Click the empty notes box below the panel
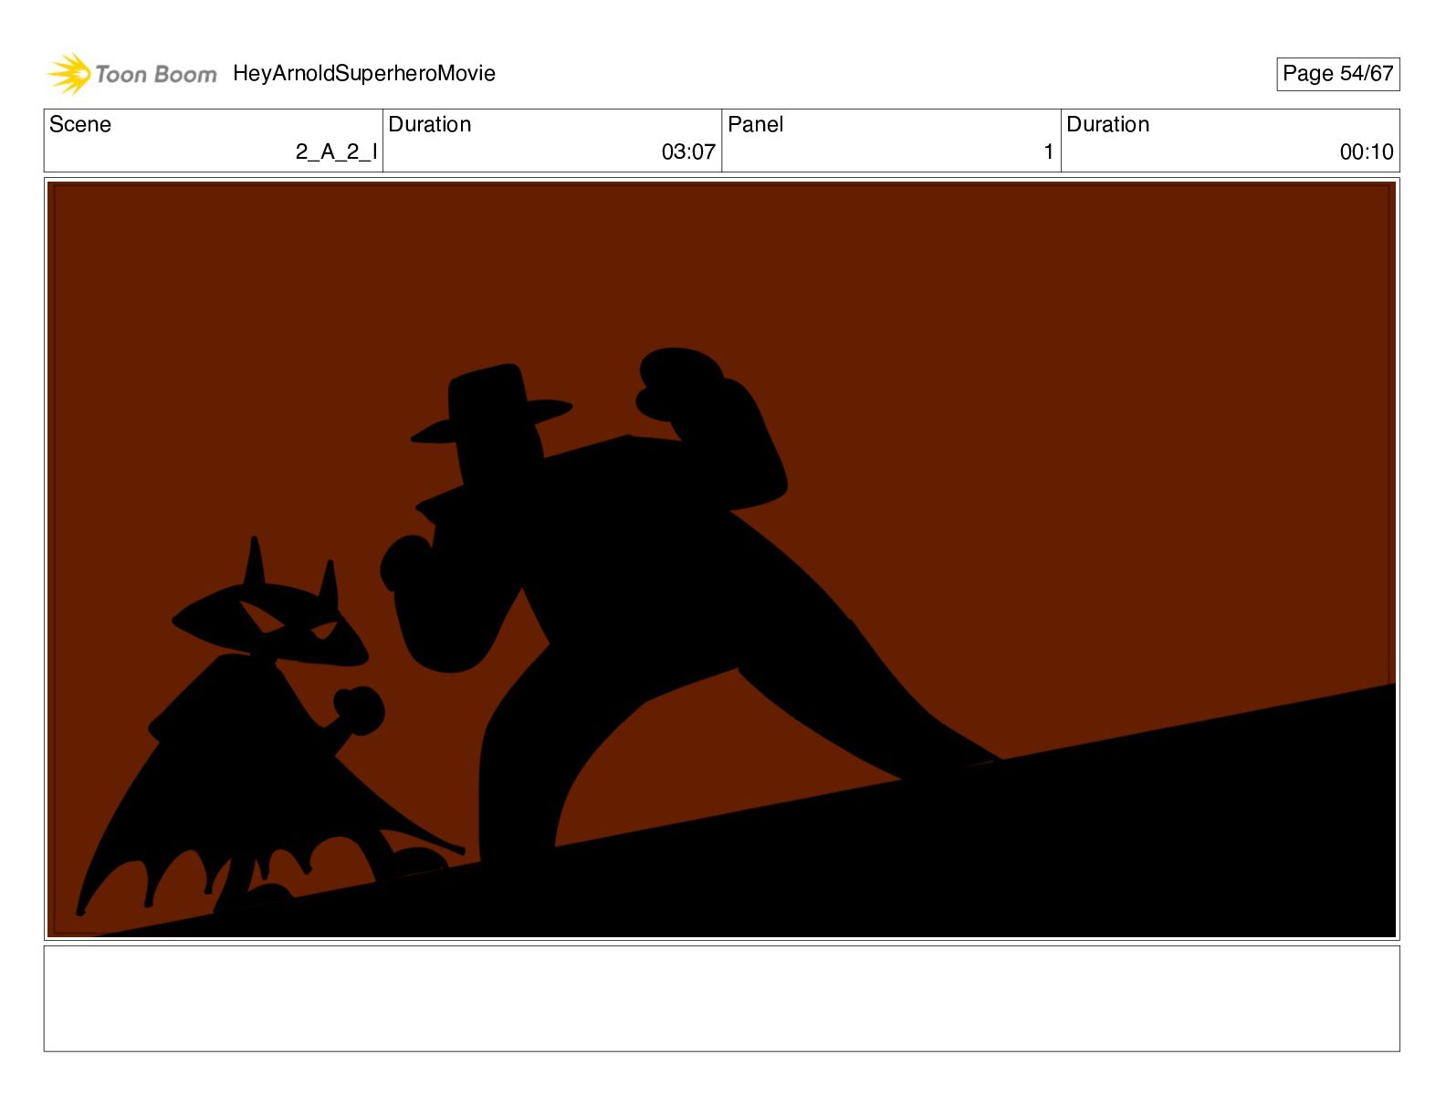This screenshot has height=1117, width=1446. pos(722,998)
